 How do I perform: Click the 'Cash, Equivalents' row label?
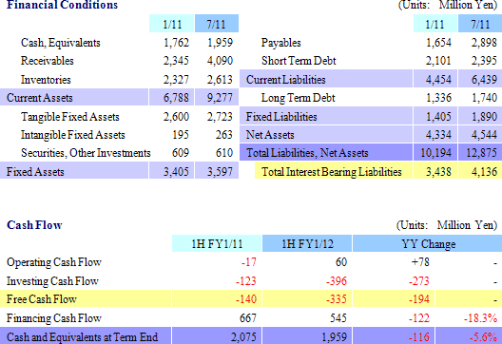[61, 43]
